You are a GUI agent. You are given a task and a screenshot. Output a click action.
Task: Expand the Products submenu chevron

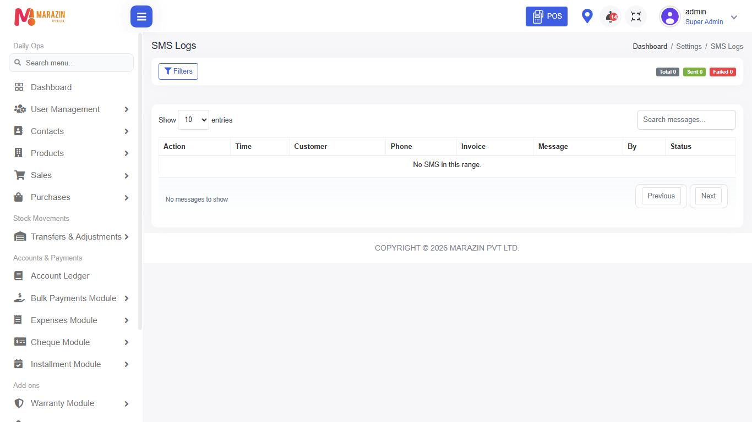point(127,153)
